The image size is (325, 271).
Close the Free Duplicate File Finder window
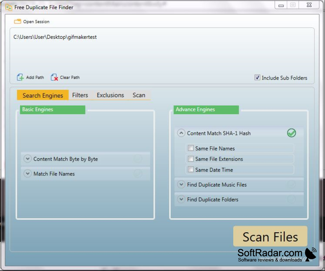click(x=309, y=5)
